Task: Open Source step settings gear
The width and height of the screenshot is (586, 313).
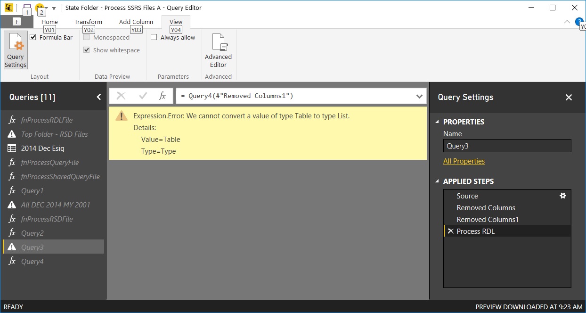Action: click(x=562, y=196)
